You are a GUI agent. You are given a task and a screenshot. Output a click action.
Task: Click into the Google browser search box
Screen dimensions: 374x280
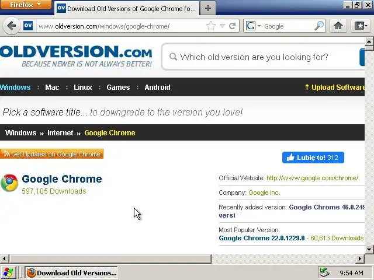(288, 26)
